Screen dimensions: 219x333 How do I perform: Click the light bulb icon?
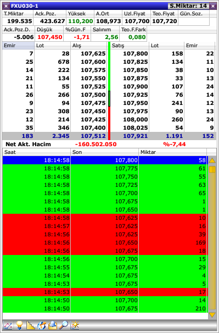pos(19,325)
